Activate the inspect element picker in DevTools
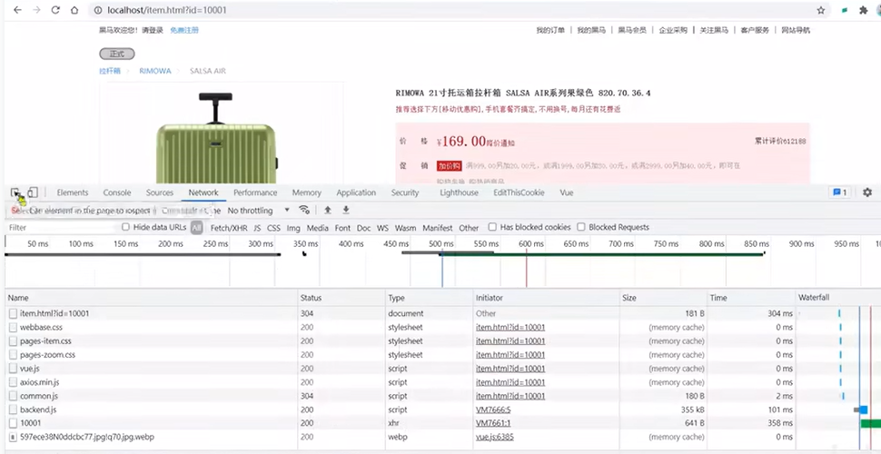This screenshot has height=454, width=881. pos(15,192)
